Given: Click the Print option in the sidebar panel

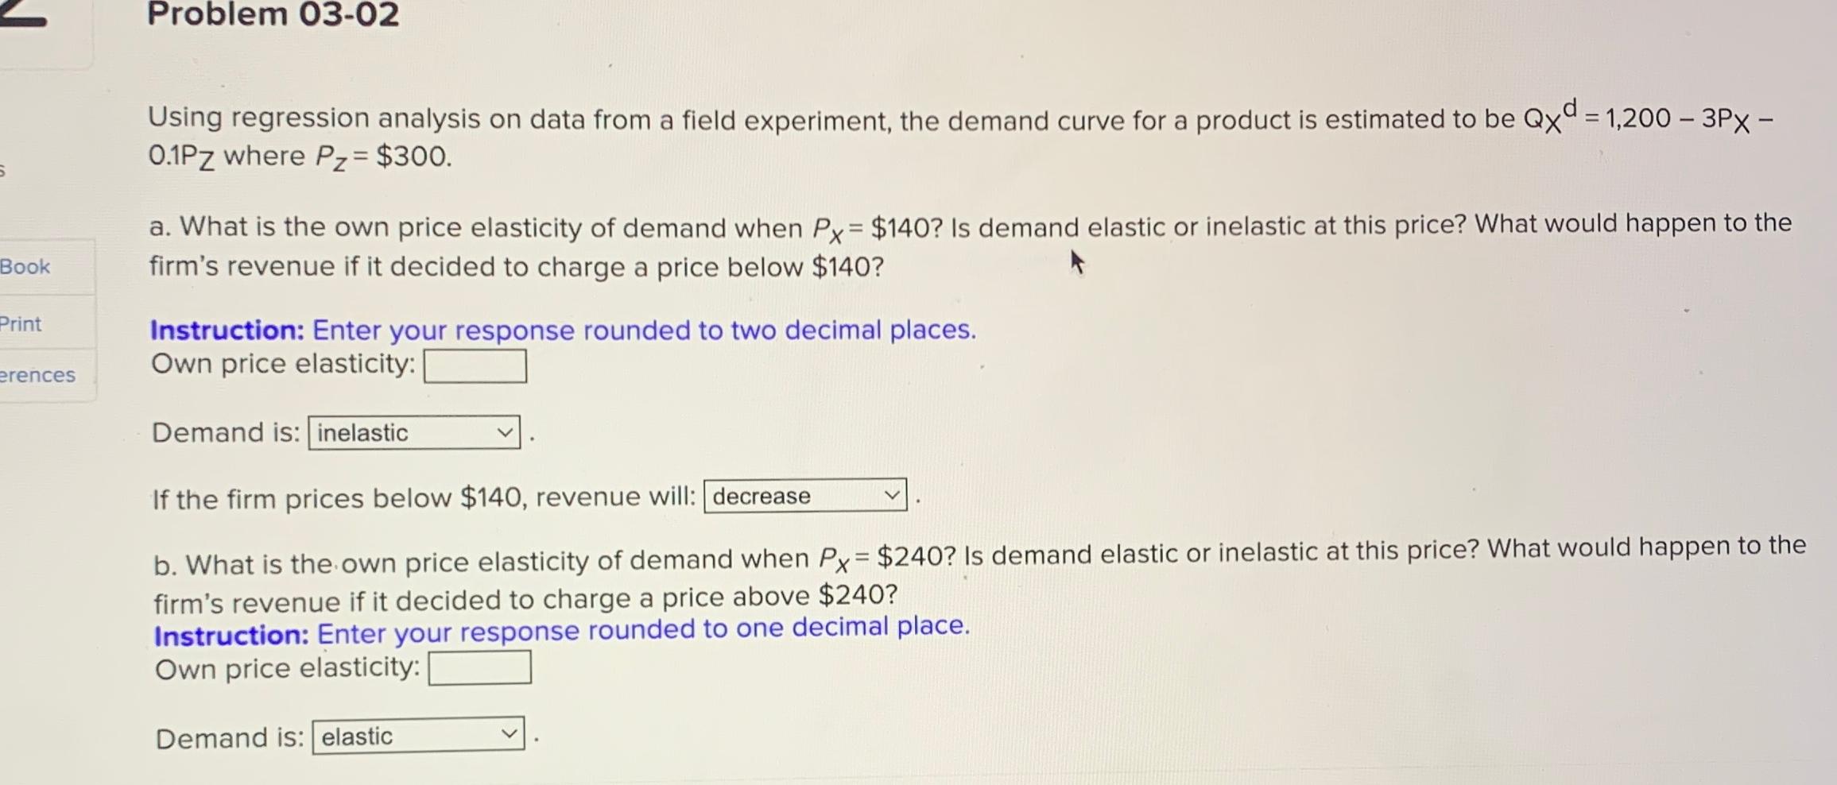Looking at the screenshot, I should (21, 323).
